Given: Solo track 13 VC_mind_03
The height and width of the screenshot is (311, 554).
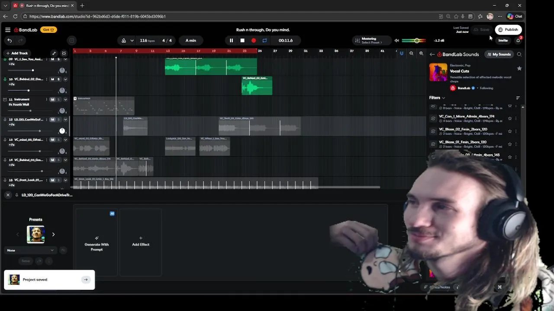Looking at the screenshot, I should tap(58, 140).
